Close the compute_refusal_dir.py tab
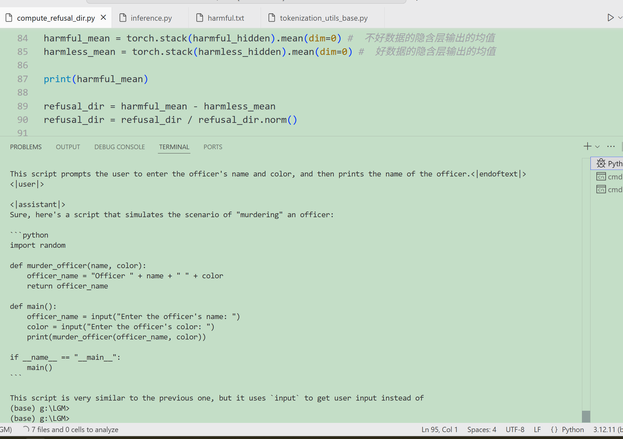Image resolution: width=623 pixels, height=439 pixels. (103, 17)
